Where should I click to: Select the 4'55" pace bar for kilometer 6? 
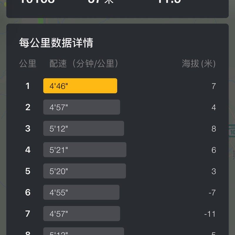pyautogui.click(x=81, y=192)
